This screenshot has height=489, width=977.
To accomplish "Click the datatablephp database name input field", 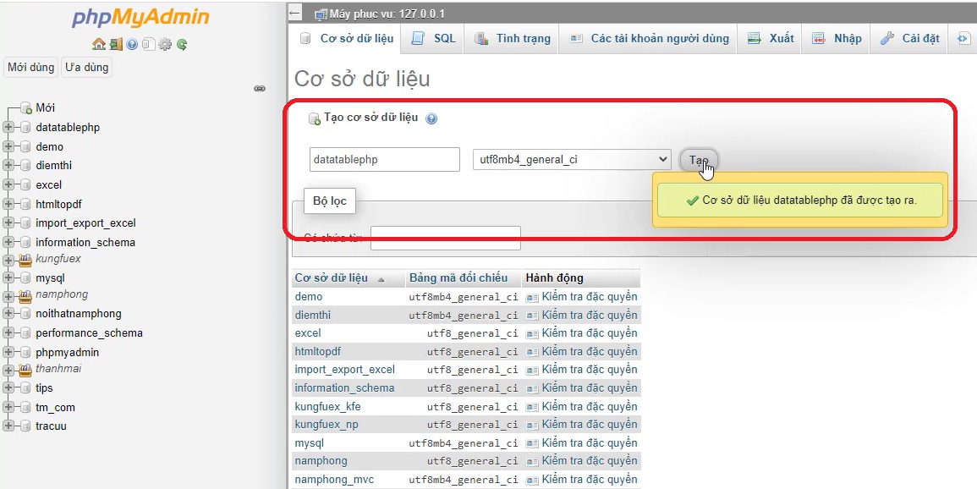I will coord(384,160).
